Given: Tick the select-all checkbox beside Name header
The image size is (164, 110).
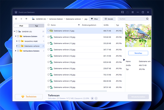Looking at the screenshot, I should [48, 25].
